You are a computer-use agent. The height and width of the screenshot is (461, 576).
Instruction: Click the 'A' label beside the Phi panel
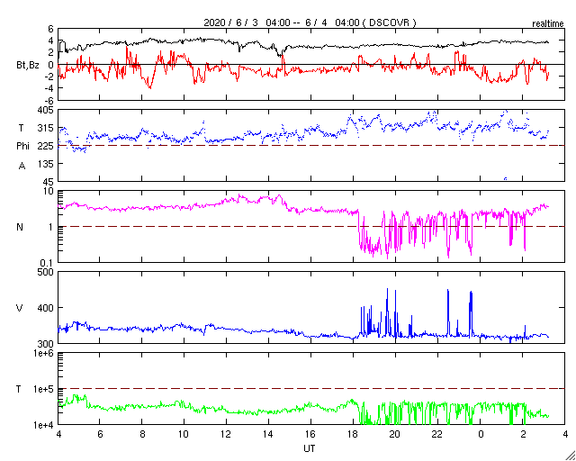[x=22, y=167]
